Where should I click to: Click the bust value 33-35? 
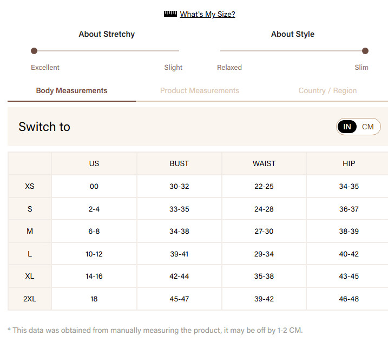[x=179, y=209]
